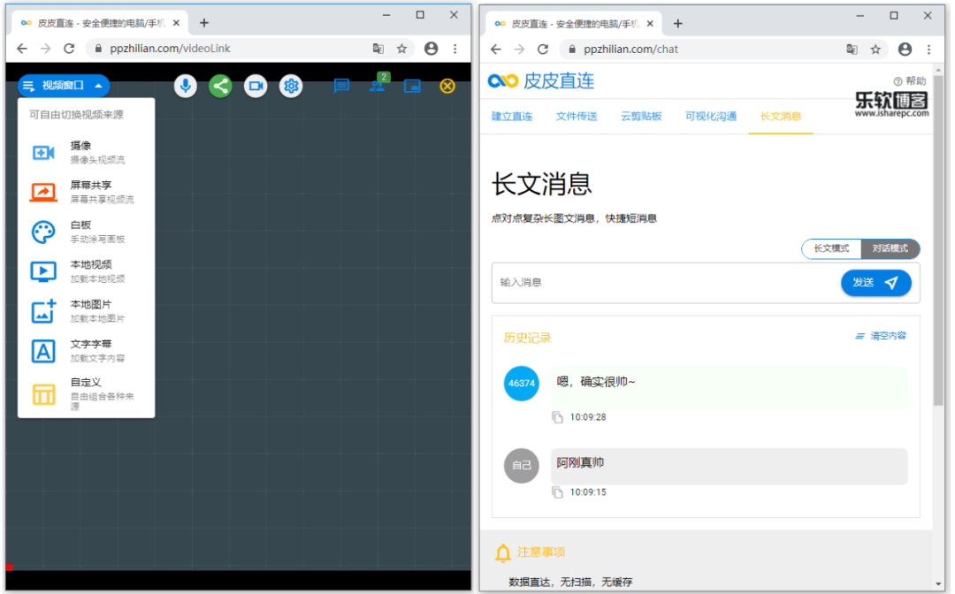Select 屏幕共享 screen share source
The image size is (955, 594).
pyautogui.click(x=86, y=192)
